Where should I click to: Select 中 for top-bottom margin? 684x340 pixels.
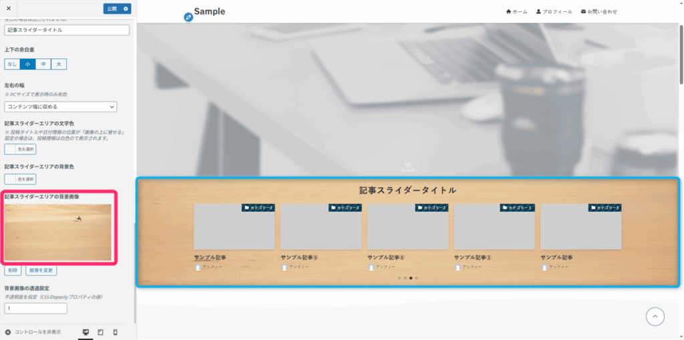(x=43, y=64)
